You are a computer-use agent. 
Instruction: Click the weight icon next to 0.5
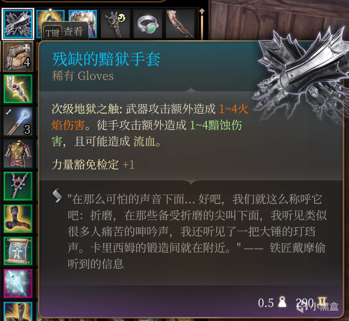coord(282,302)
